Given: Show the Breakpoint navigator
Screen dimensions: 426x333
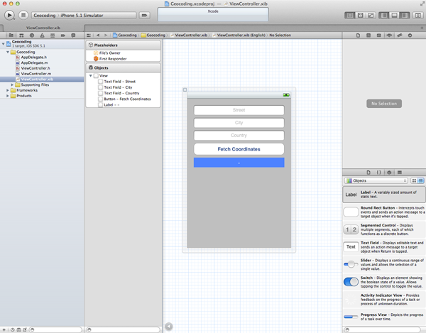Looking at the screenshot, I should point(62,36).
